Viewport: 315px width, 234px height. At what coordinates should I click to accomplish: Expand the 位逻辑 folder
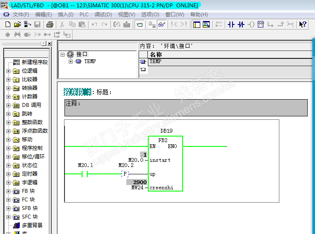coord(8,71)
